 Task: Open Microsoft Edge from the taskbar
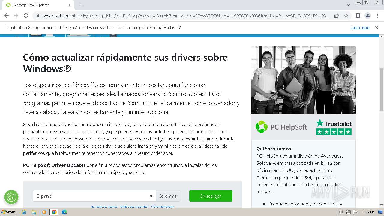[64, 212]
